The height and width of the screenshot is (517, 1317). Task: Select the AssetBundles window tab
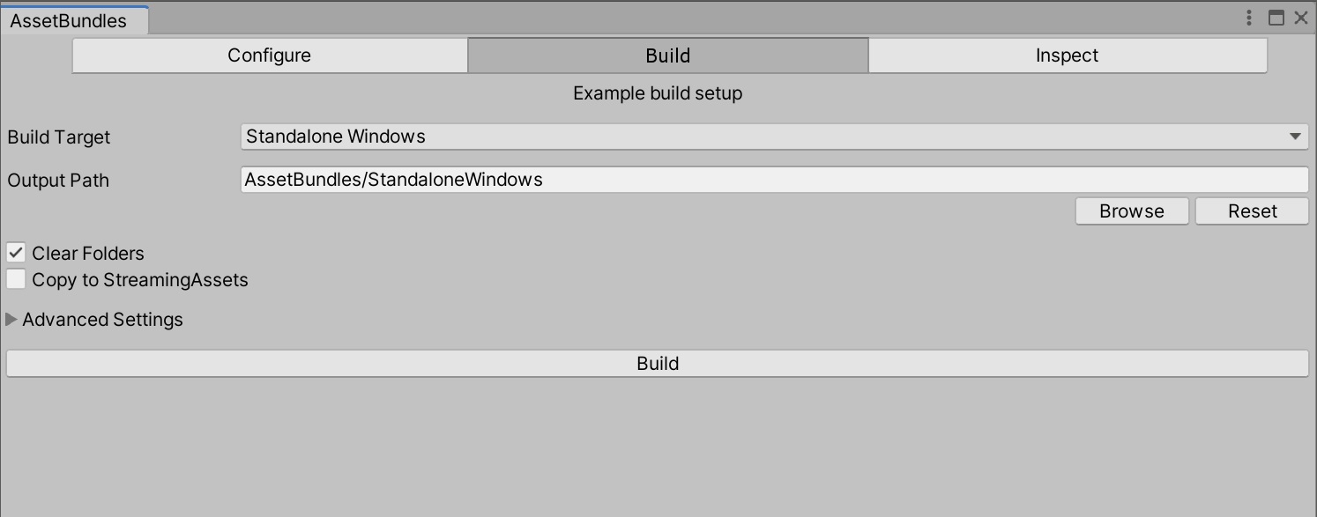tap(69, 20)
